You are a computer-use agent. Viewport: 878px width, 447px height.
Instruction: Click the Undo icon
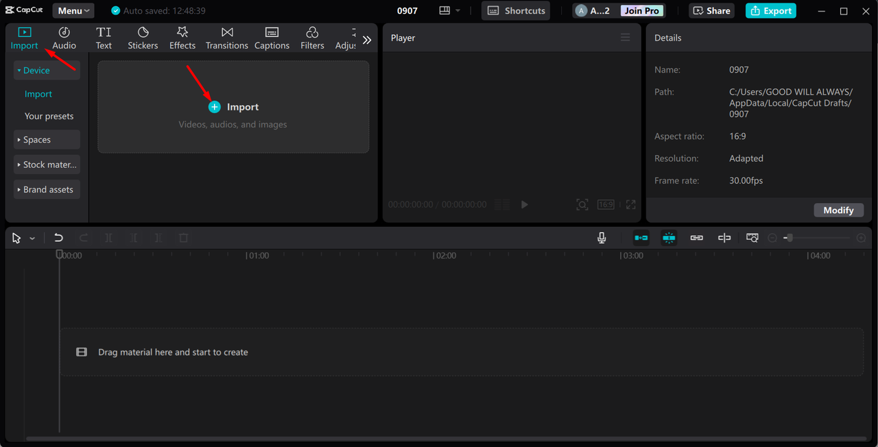point(58,238)
